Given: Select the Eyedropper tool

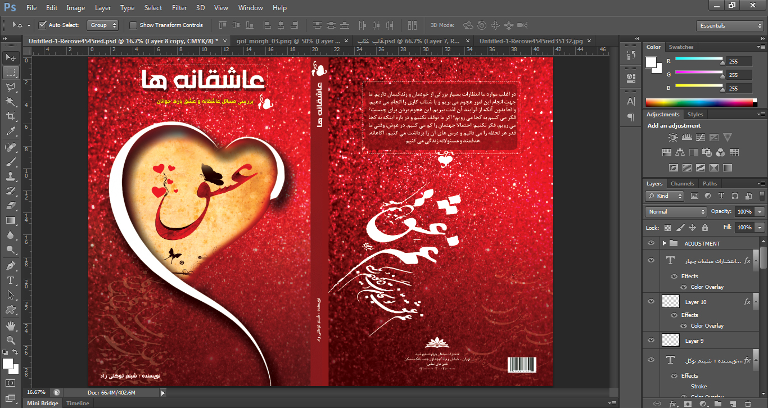Looking at the screenshot, I should tap(10, 132).
